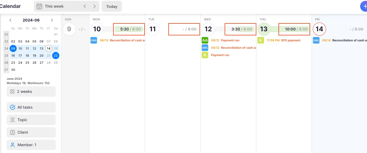Click the yellow K badge on Thursday

261,40
